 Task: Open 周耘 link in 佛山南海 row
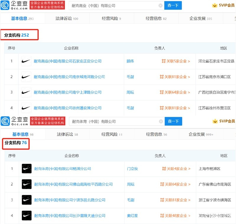point(131,184)
